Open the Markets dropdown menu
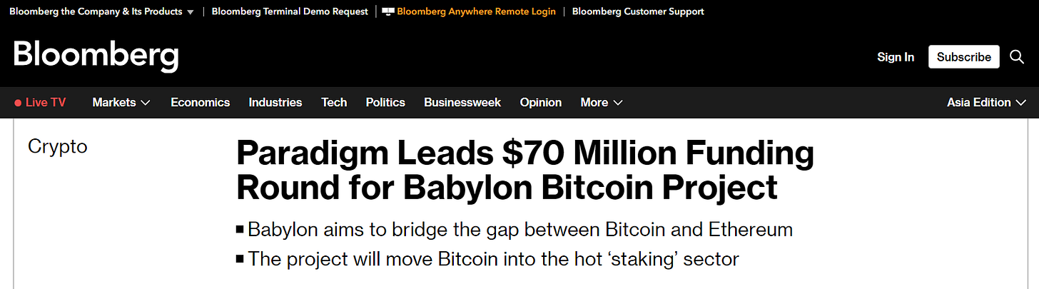The image size is (1039, 289). pyautogui.click(x=121, y=103)
